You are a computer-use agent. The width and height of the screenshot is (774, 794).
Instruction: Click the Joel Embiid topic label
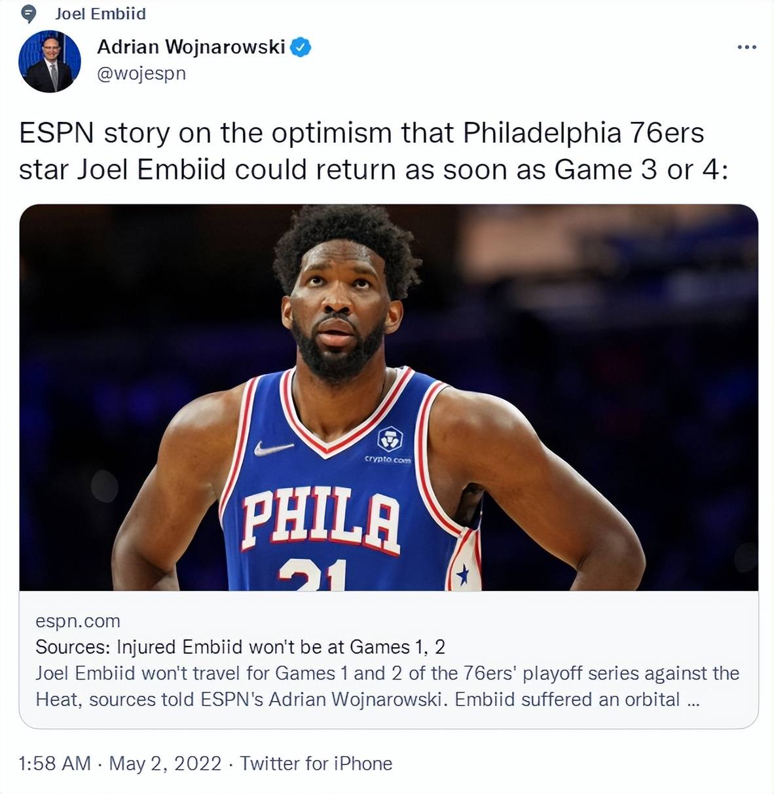point(100,14)
